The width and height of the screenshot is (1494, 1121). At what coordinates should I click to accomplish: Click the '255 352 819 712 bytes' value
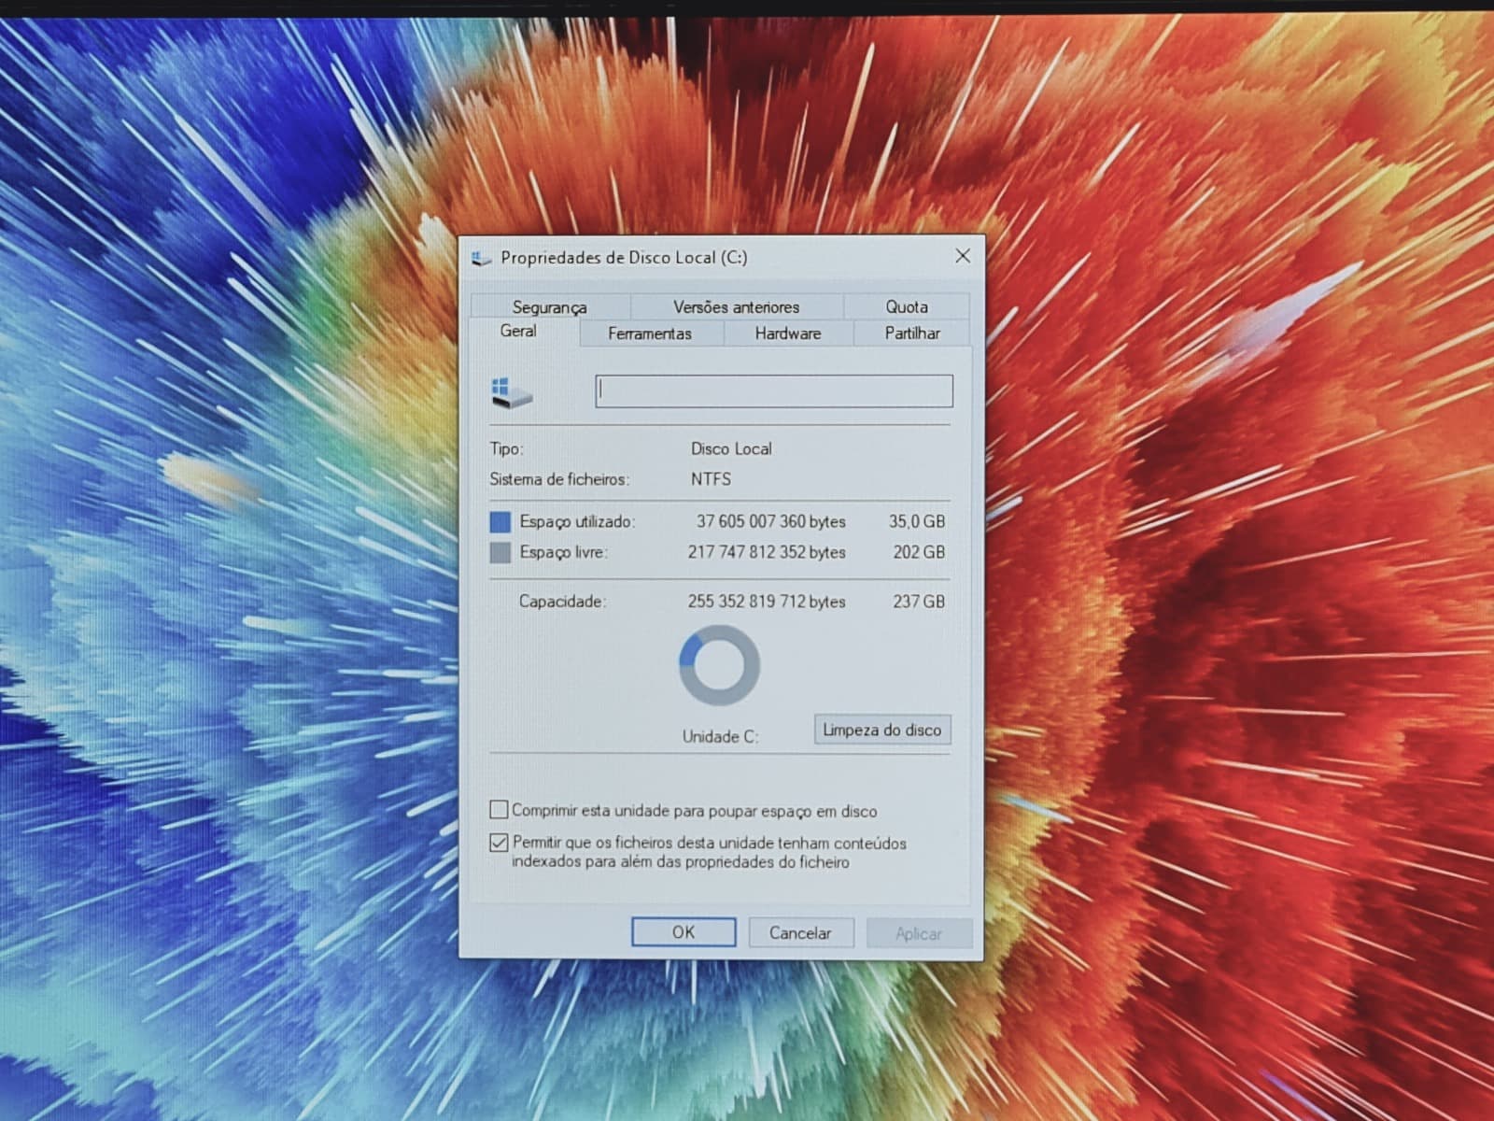[767, 602]
